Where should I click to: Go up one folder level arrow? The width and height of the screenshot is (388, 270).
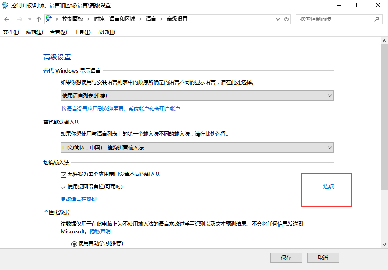39,19
